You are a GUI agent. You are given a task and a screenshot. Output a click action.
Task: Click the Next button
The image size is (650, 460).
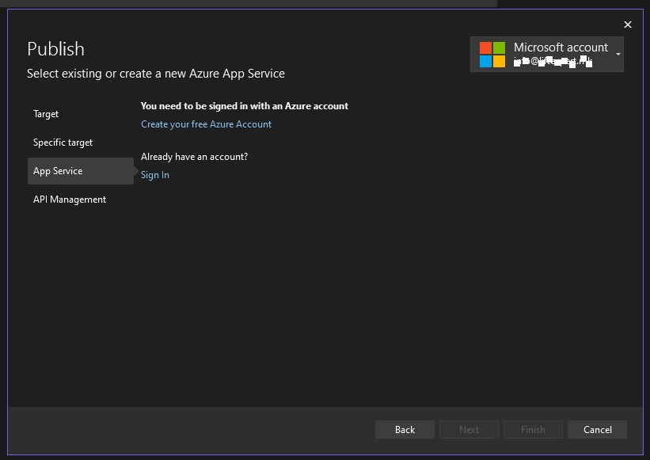pos(469,430)
